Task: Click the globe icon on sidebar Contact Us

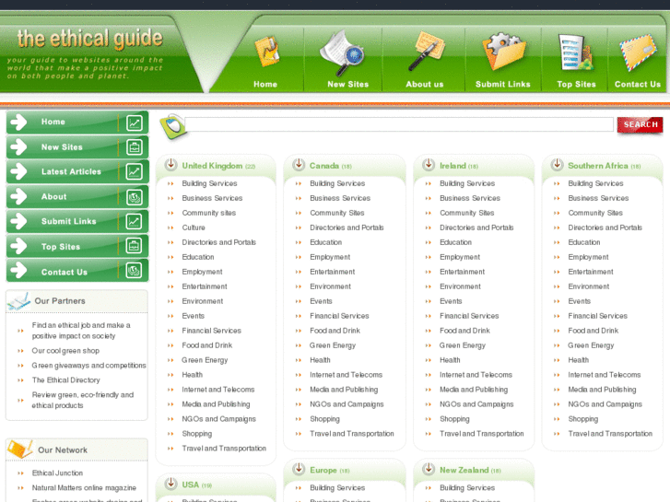Action: pos(135,271)
